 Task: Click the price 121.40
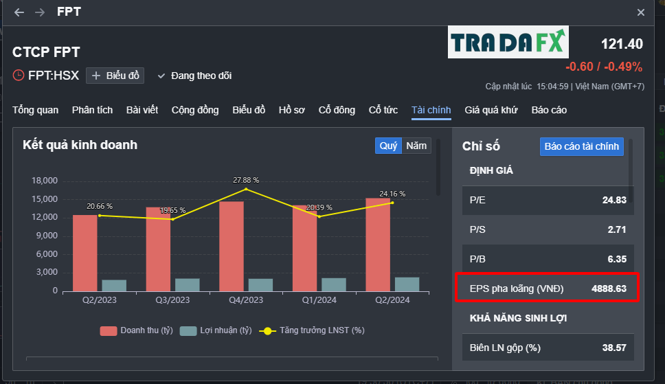pos(622,44)
